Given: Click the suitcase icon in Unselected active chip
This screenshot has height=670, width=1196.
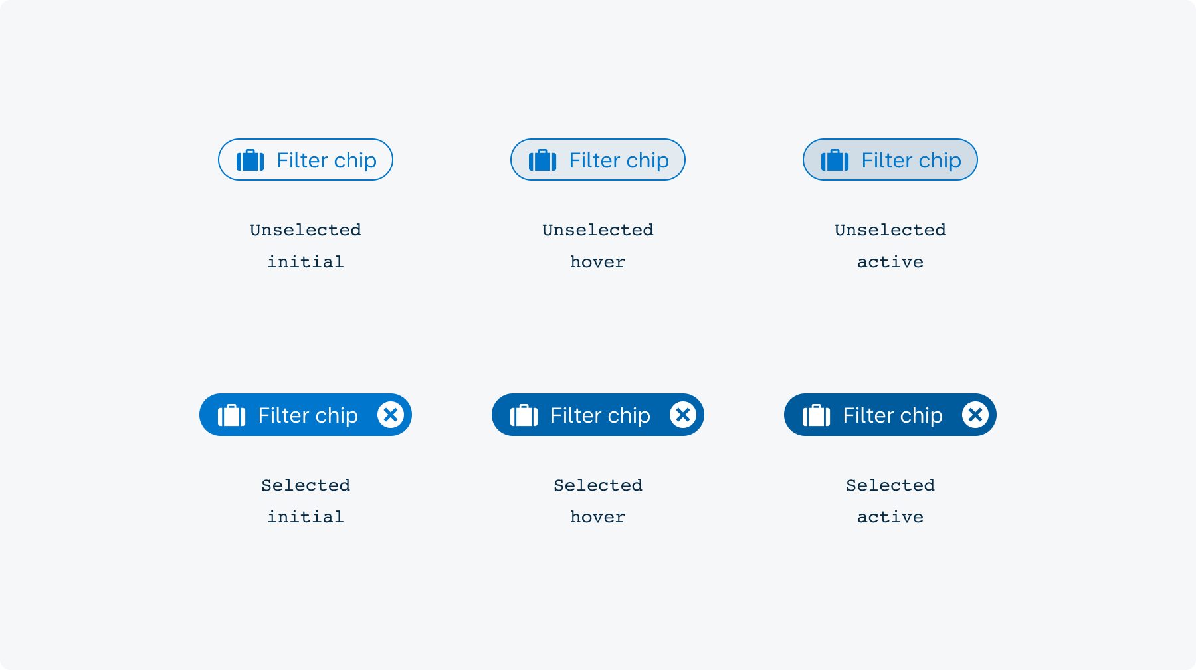Looking at the screenshot, I should coord(835,160).
